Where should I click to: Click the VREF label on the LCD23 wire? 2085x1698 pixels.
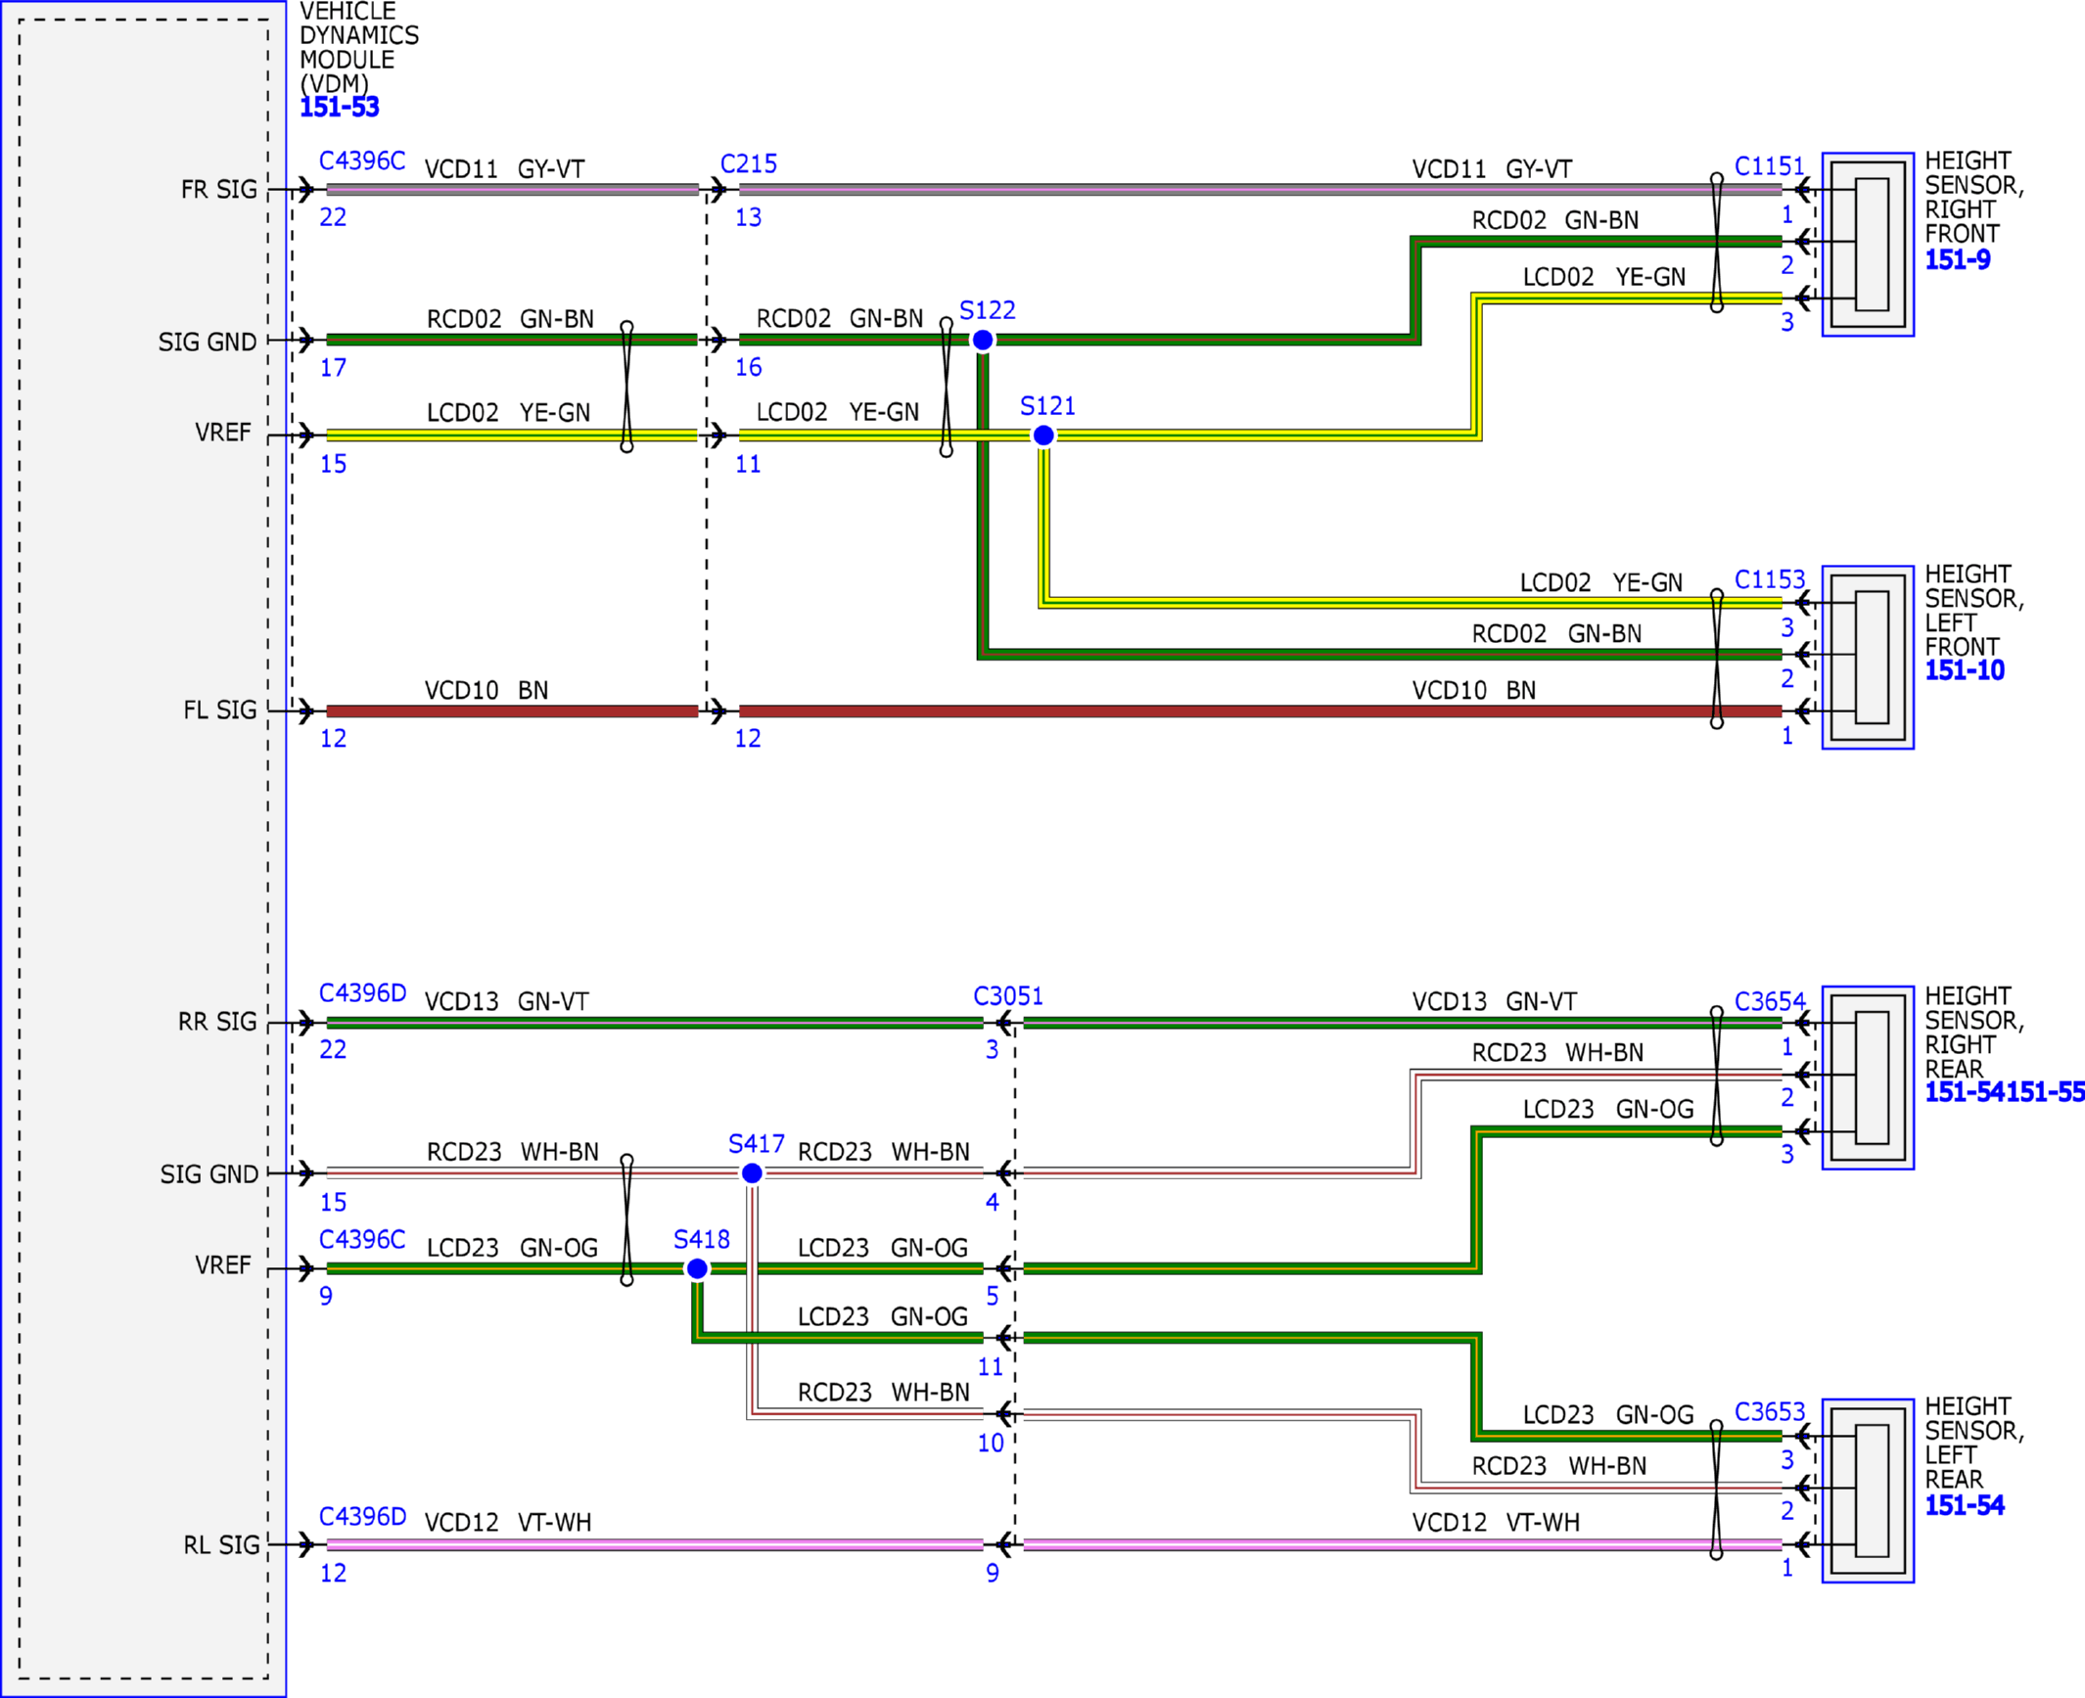223,1266
